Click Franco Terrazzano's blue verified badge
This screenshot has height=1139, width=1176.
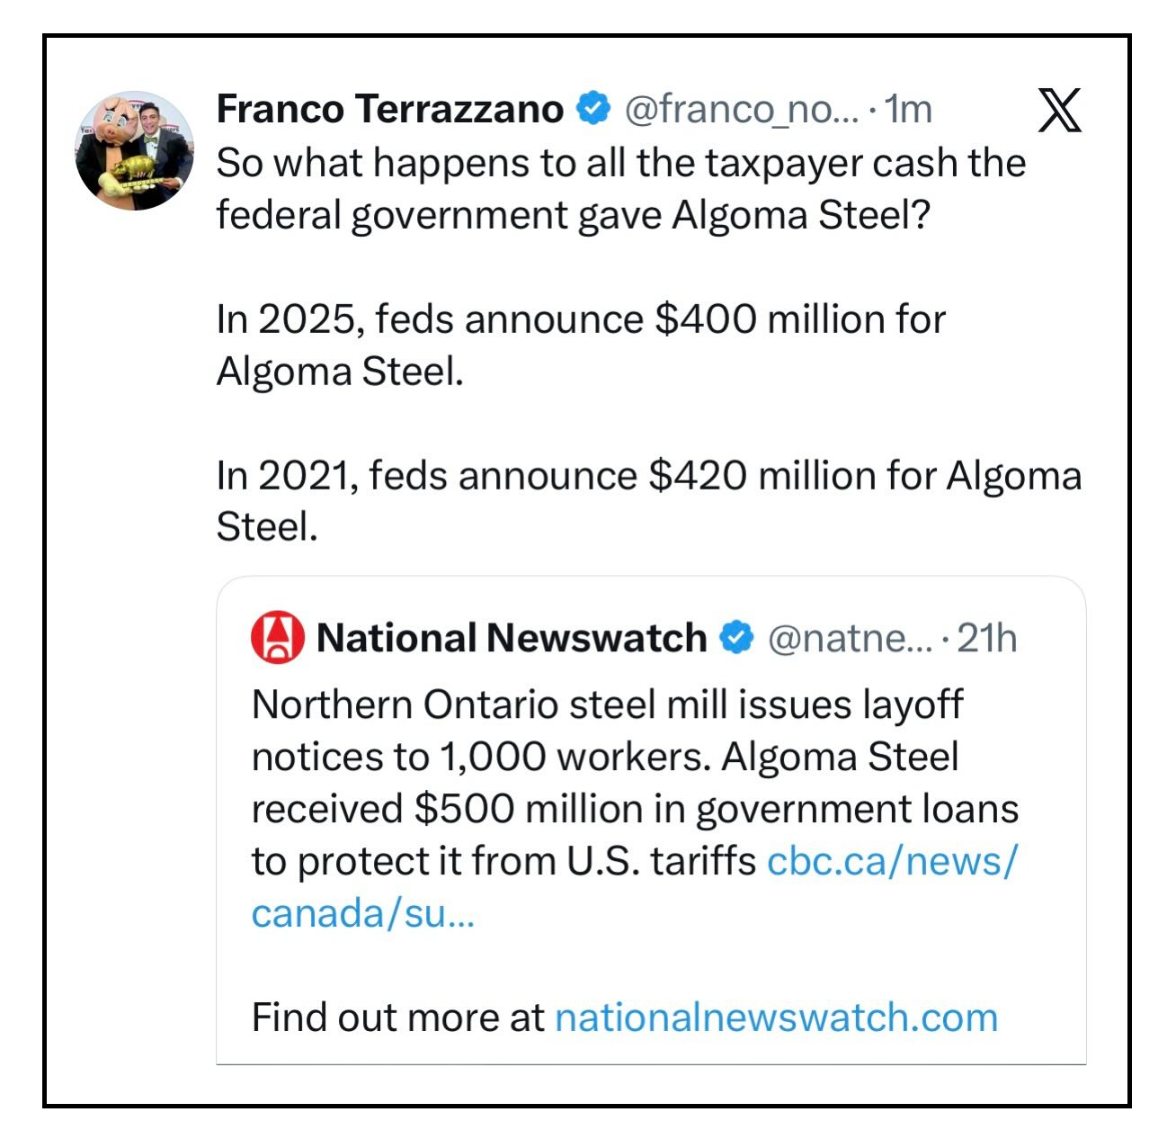coord(592,109)
